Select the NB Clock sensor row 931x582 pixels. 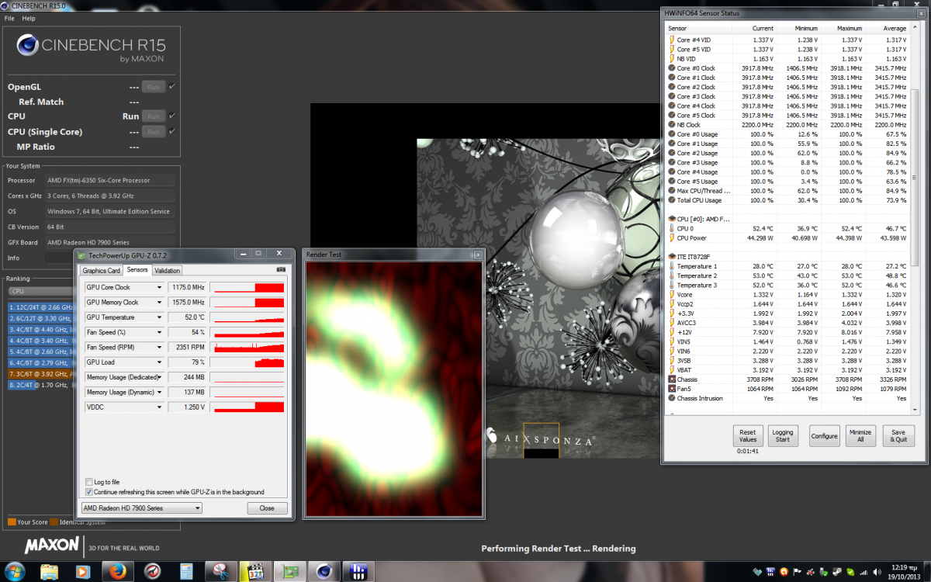click(787, 124)
